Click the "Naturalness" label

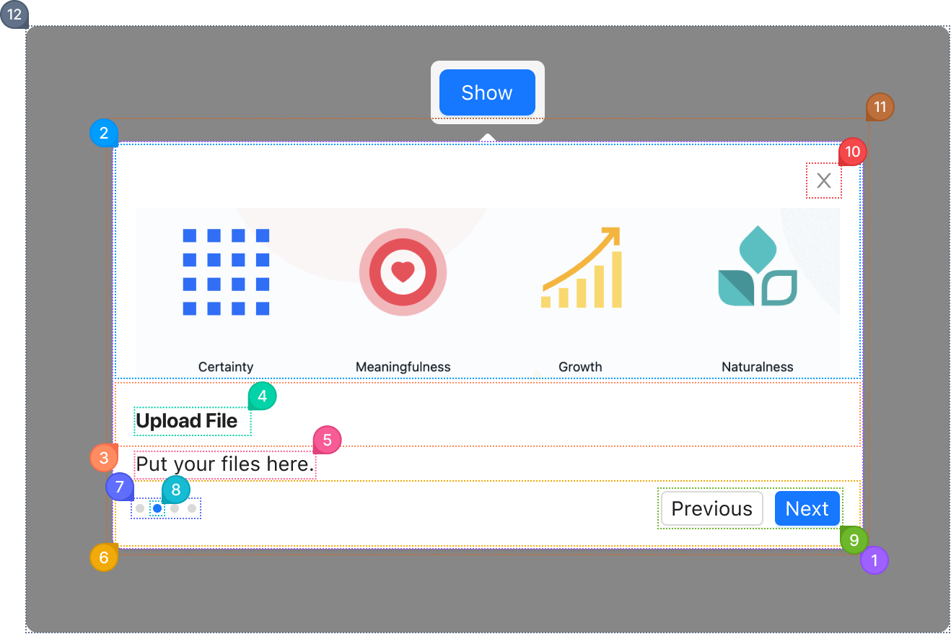coord(758,367)
